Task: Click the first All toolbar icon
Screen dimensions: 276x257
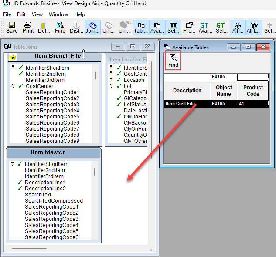Action: tap(238, 27)
